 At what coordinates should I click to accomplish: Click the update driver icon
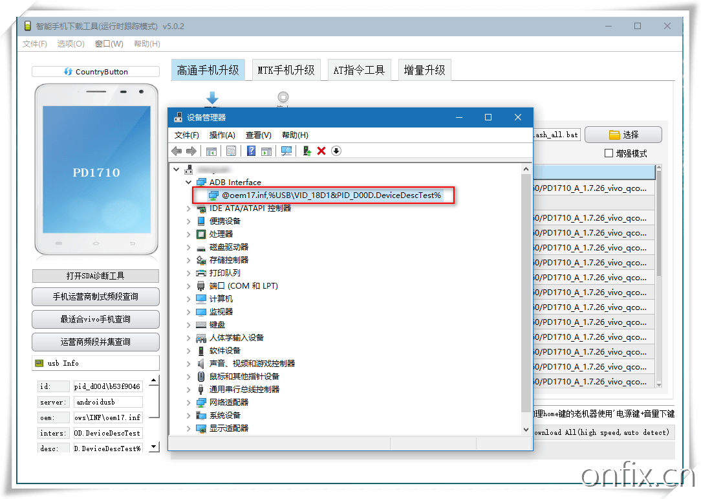307,151
